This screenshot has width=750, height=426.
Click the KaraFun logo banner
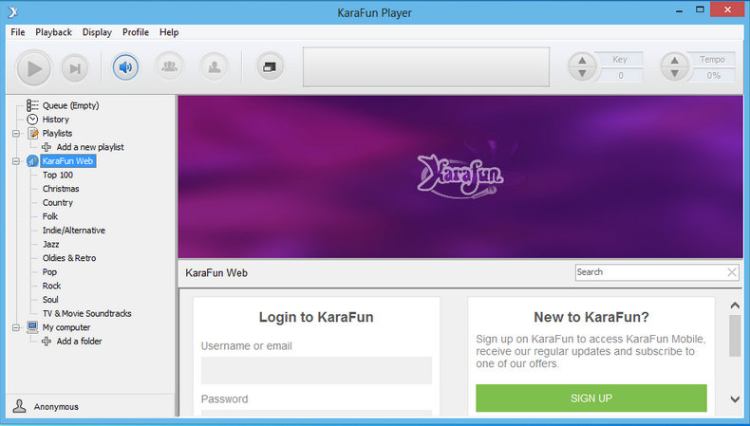460,176
